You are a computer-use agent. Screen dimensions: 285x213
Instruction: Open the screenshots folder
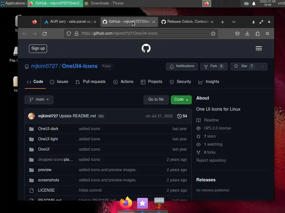click(x=48, y=180)
